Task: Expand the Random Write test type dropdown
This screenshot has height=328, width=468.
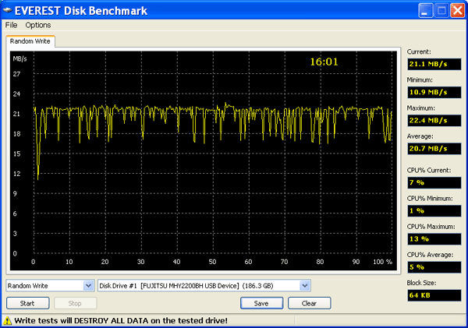Action: (x=88, y=286)
